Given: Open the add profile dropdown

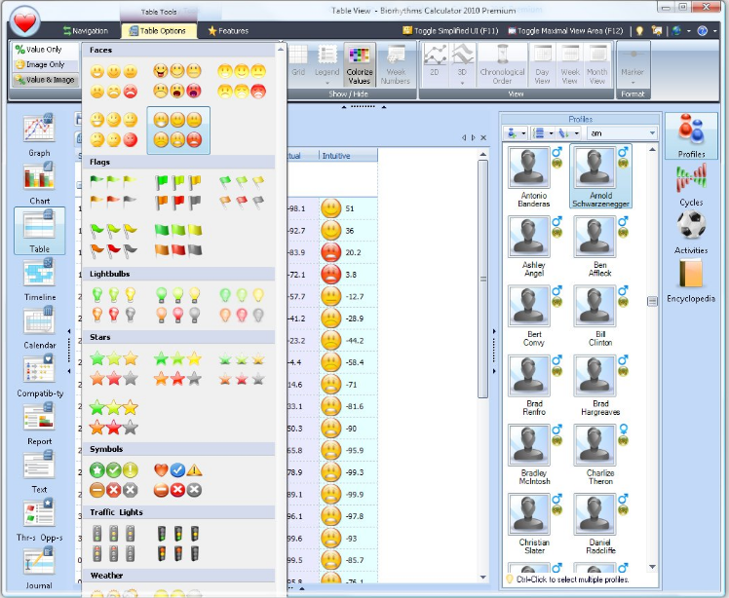Looking at the screenshot, I should pos(517,133).
